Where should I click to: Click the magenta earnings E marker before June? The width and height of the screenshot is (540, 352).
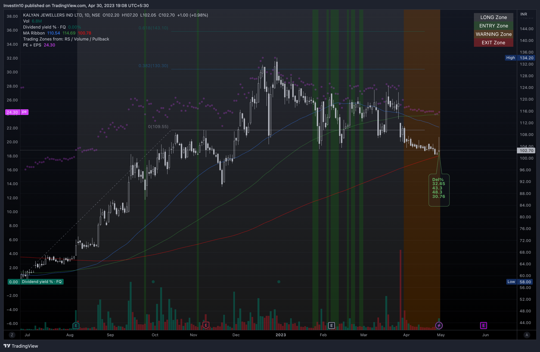483,325
